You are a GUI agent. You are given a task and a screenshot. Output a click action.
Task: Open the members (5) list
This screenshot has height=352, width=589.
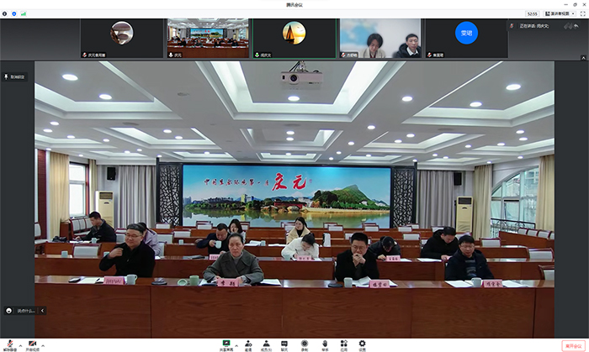(266, 343)
